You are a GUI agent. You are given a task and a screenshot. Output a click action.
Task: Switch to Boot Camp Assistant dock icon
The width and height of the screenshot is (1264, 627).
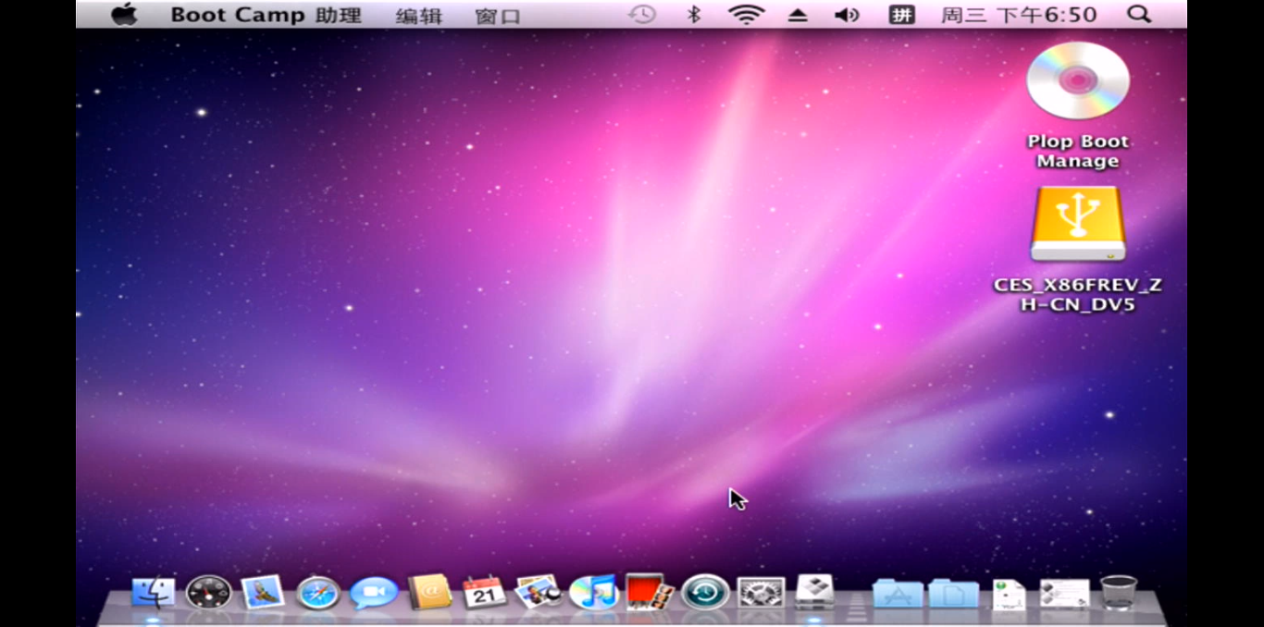pyautogui.click(x=814, y=592)
